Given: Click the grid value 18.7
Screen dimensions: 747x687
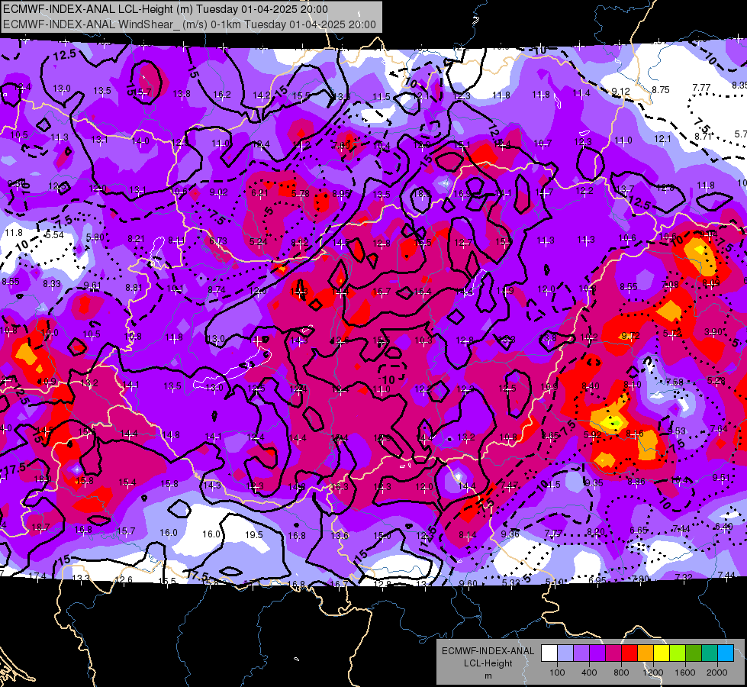Looking at the screenshot, I should [40, 527].
